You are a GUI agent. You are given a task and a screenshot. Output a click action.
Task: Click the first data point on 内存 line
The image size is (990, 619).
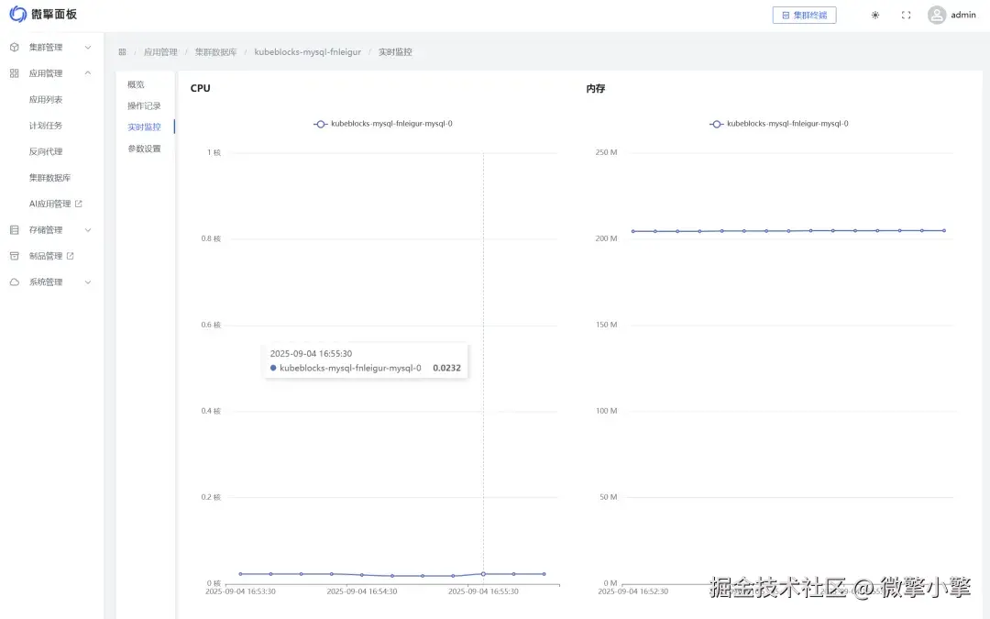tap(633, 231)
